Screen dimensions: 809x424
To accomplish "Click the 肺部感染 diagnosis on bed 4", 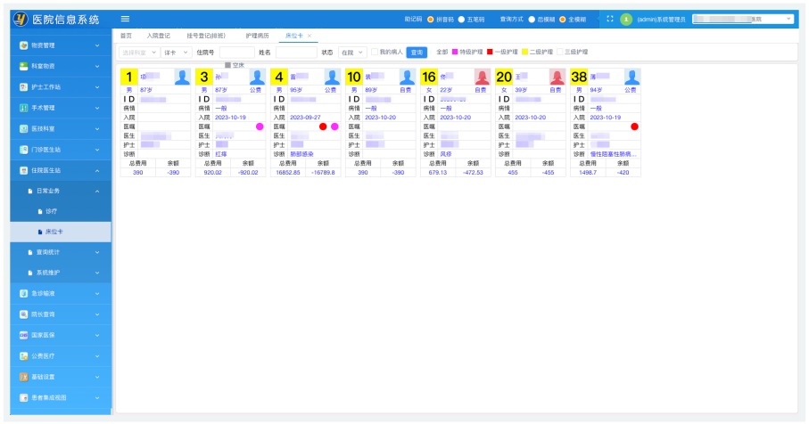I will 301,154.
